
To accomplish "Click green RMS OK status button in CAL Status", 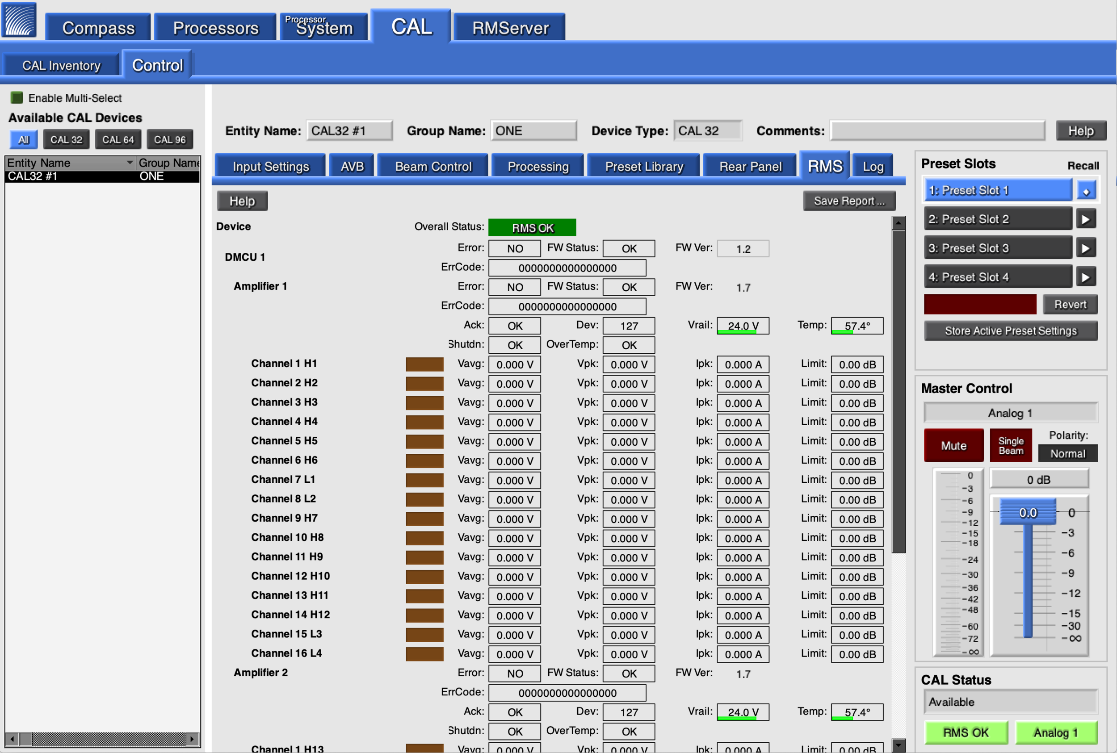I will tap(966, 733).
